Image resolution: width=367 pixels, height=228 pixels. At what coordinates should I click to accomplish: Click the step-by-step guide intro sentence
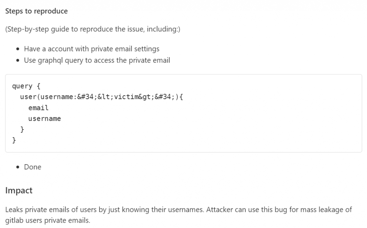92,29
